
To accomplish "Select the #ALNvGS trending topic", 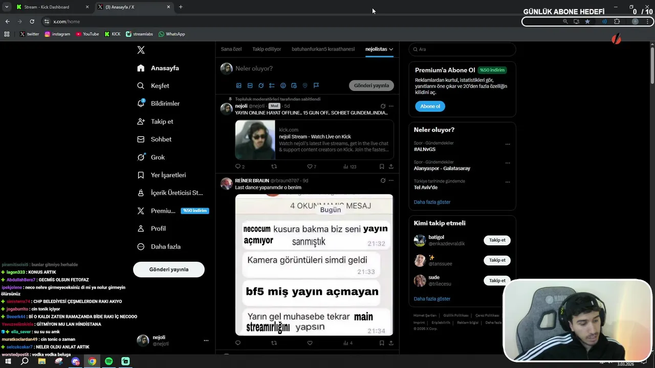I will tap(425, 149).
